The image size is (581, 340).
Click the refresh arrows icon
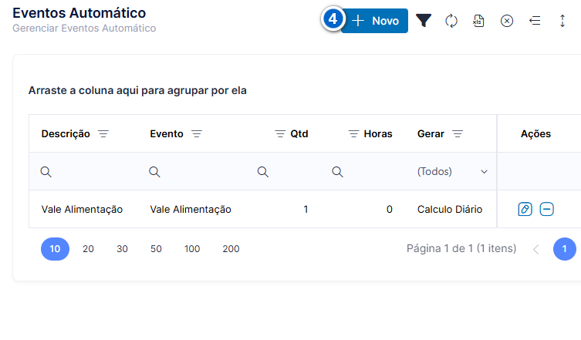coord(451,21)
